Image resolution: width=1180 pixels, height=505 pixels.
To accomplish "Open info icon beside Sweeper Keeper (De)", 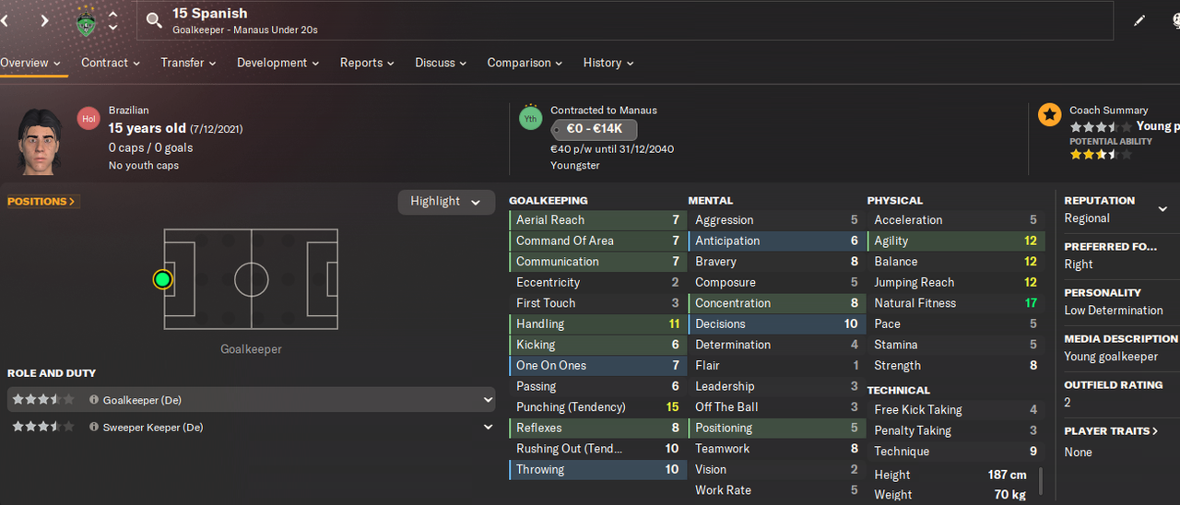I will point(94,427).
